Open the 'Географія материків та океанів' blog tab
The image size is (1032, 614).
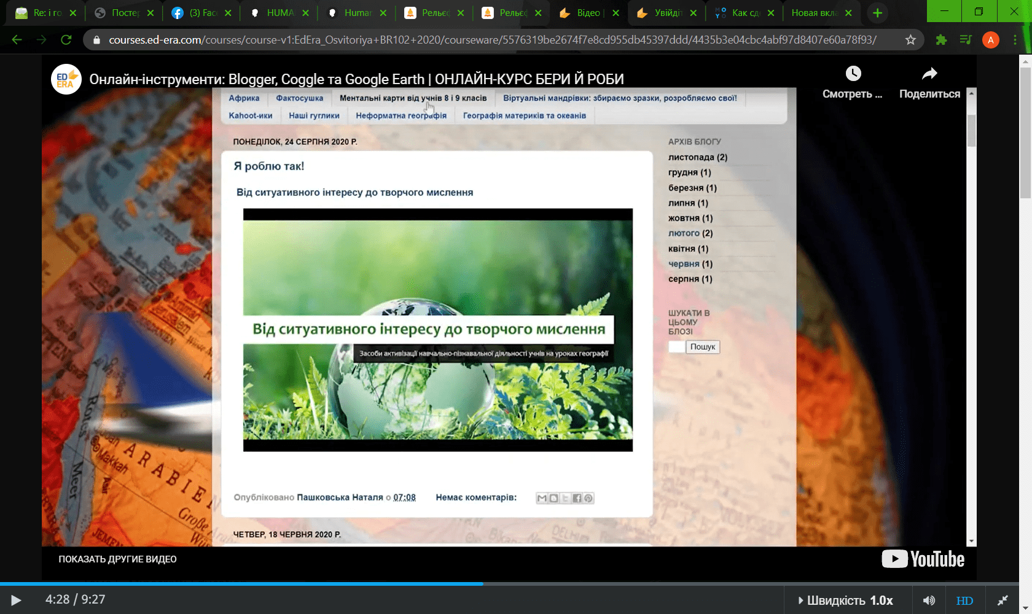pos(525,115)
